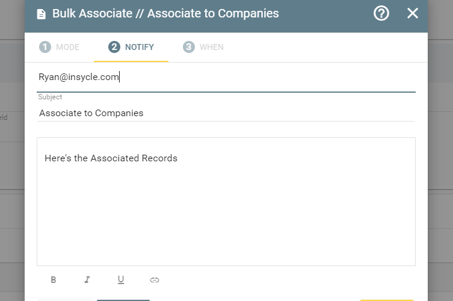Insert a hyperlink with the link icon
The image size is (453, 301).
coord(155,279)
